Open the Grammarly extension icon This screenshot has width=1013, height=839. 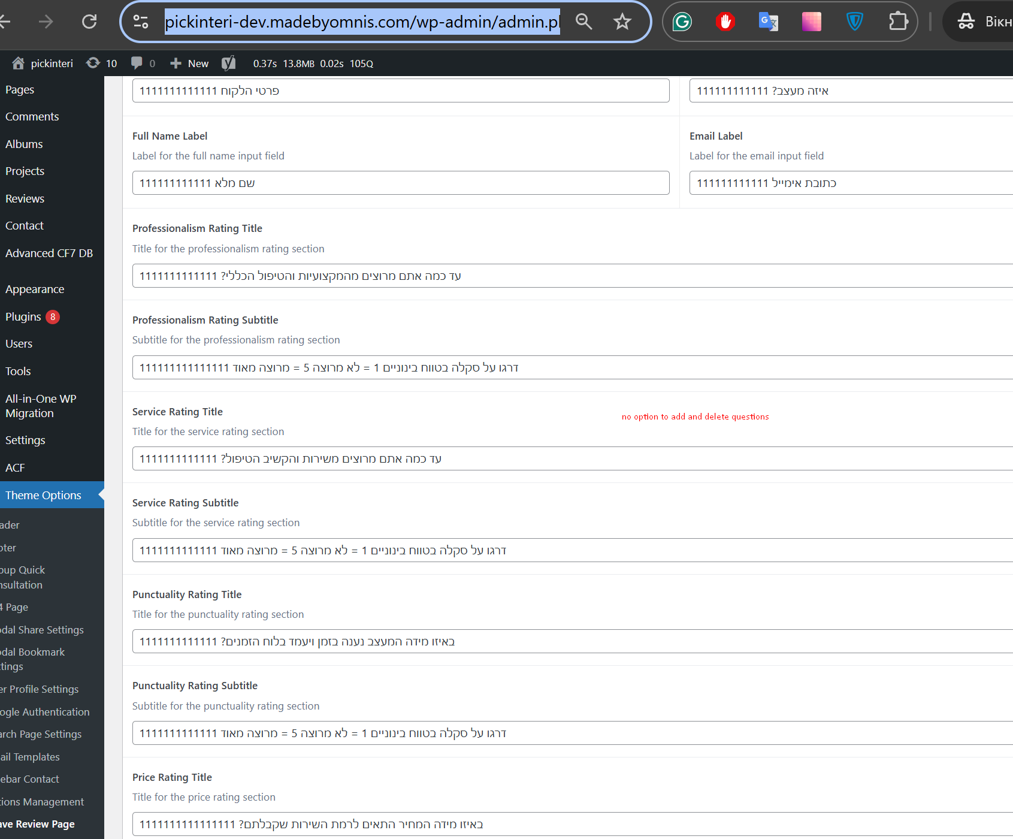tap(682, 22)
